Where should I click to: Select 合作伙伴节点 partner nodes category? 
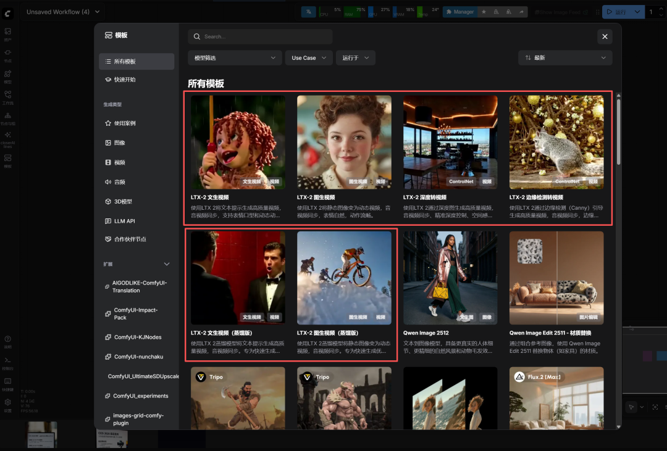pos(136,239)
